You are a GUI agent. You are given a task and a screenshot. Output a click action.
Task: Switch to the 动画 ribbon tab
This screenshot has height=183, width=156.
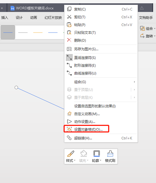[34, 18]
